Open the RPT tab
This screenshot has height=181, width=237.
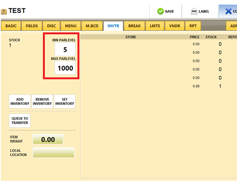[x=193, y=26]
